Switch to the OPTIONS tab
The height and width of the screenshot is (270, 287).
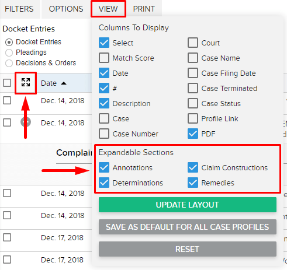pyautogui.click(x=66, y=9)
